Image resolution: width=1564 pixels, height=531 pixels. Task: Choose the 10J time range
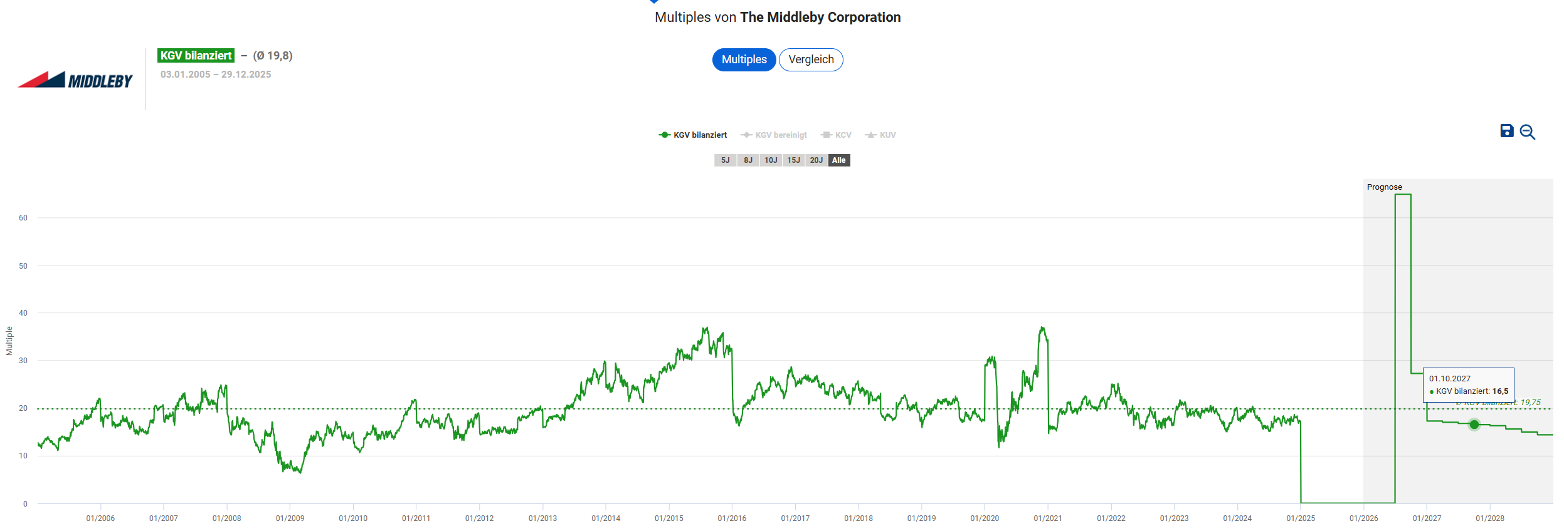coord(771,160)
